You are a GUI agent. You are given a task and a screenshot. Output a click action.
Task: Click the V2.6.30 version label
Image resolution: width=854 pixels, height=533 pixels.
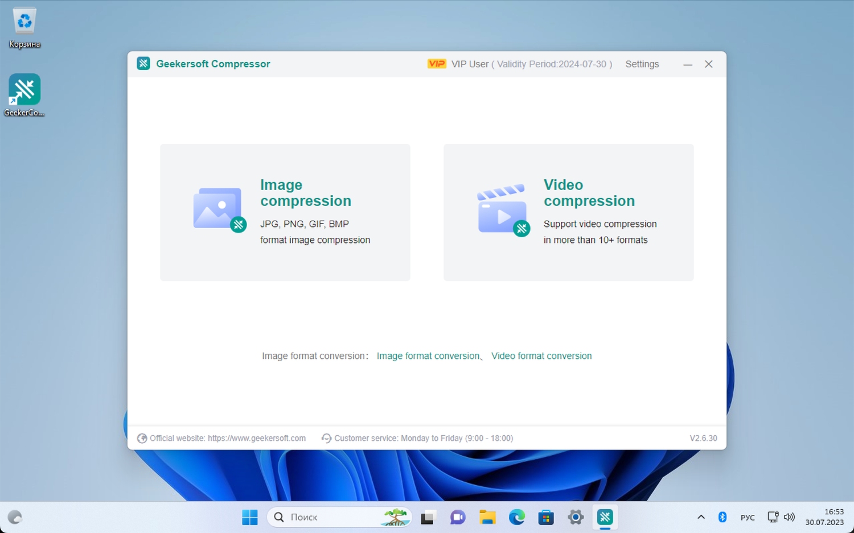(x=704, y=438)
